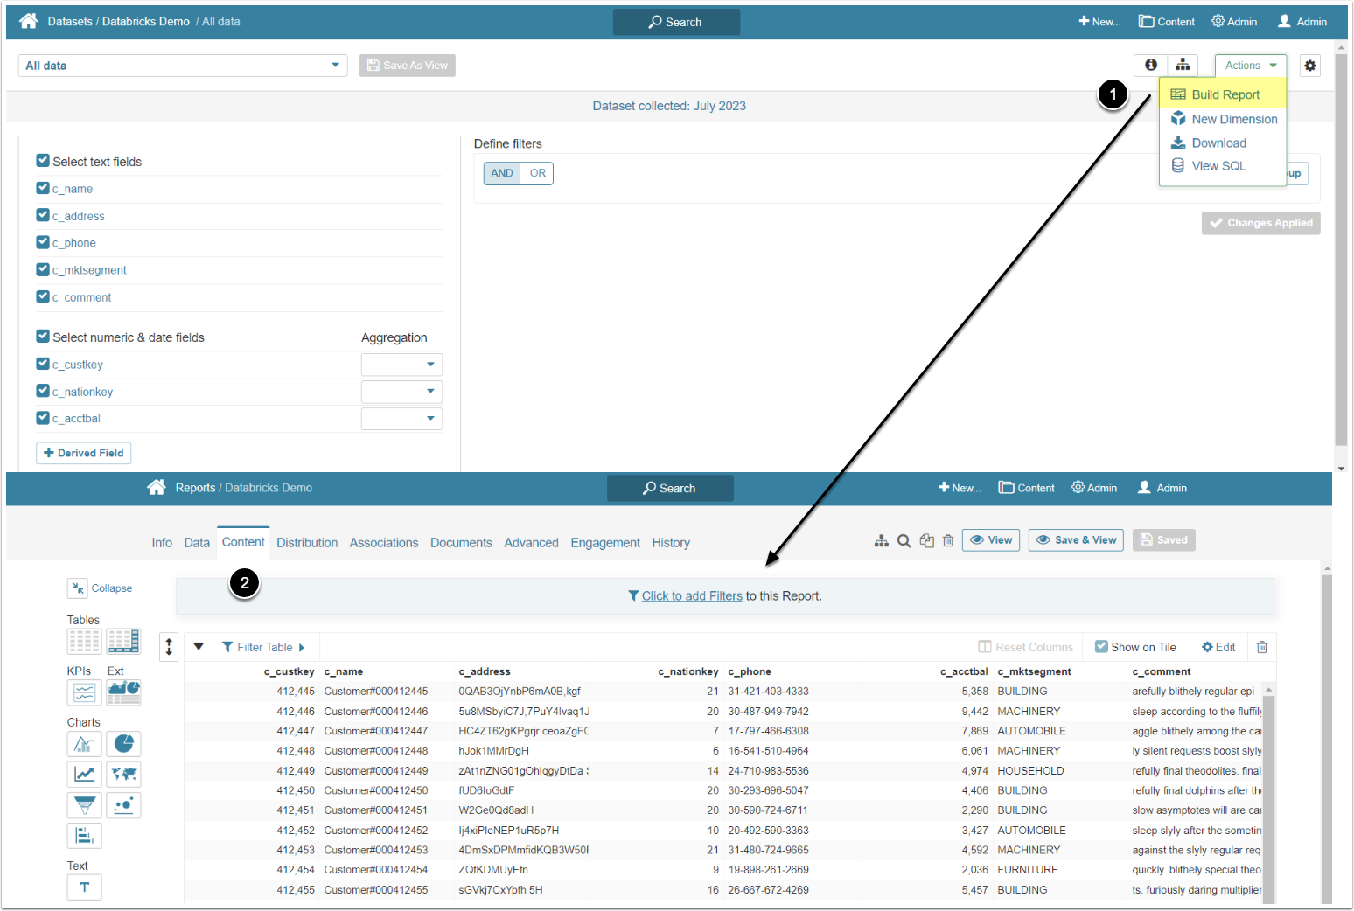The image size is (1354, 911).
Task: Open the c_nationkey aggregation dropdown
Action: coord(401,392)
